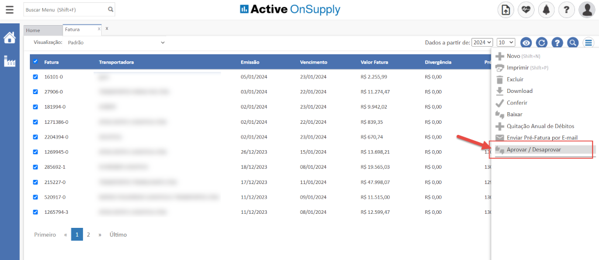Toggle the select-all header checkbox
Viewport: 599px width, 260px height.
tap(36, 61)
